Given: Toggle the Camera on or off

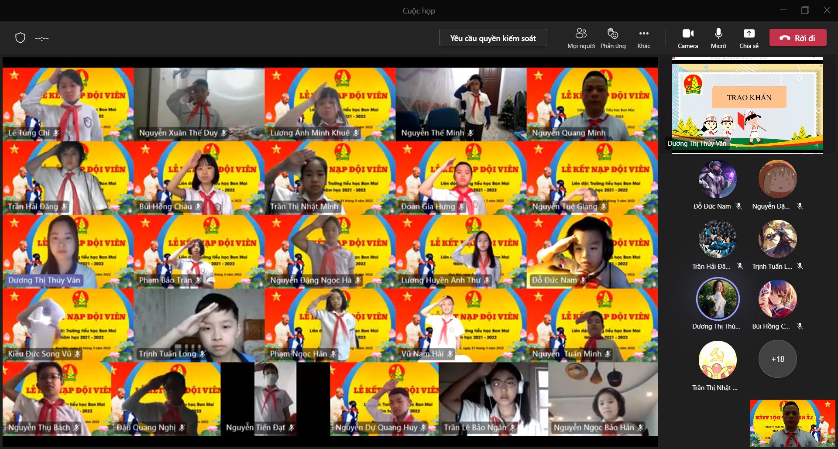Looking at the screenshot, I should pos(688,38).
